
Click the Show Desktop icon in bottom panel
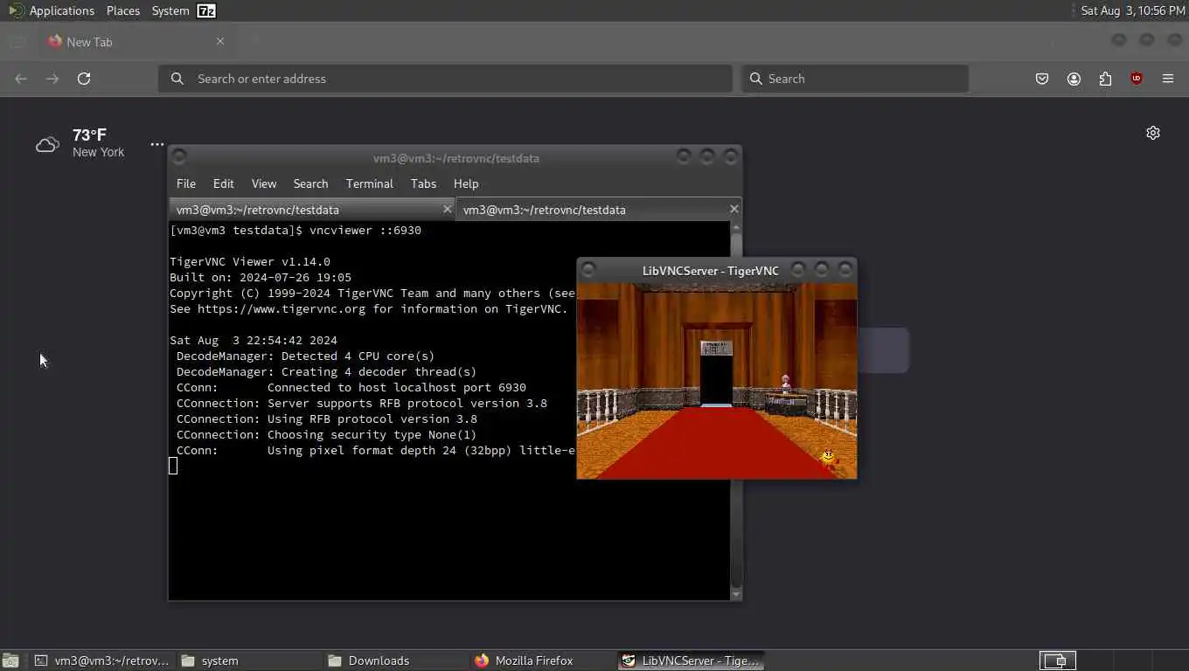click(x=10, y=661)
